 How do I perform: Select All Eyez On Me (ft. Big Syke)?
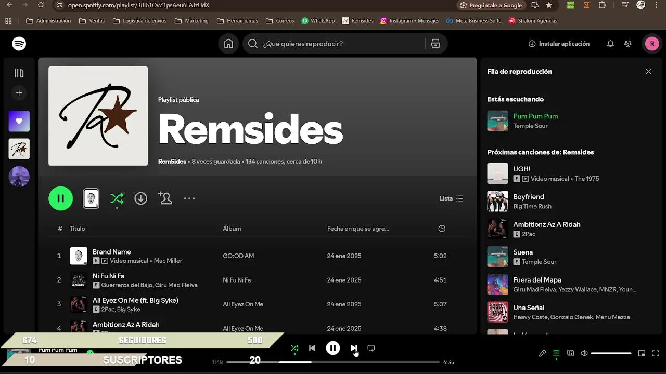(x=135, y=300)
